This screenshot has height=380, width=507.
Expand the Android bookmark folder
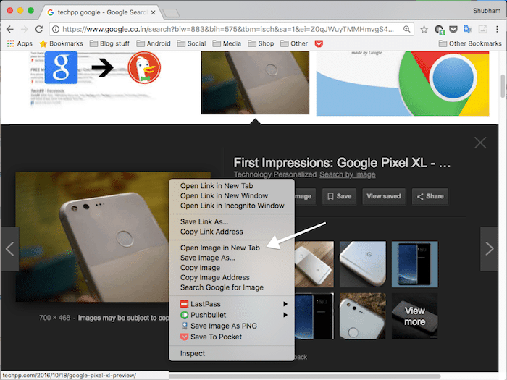154,43
